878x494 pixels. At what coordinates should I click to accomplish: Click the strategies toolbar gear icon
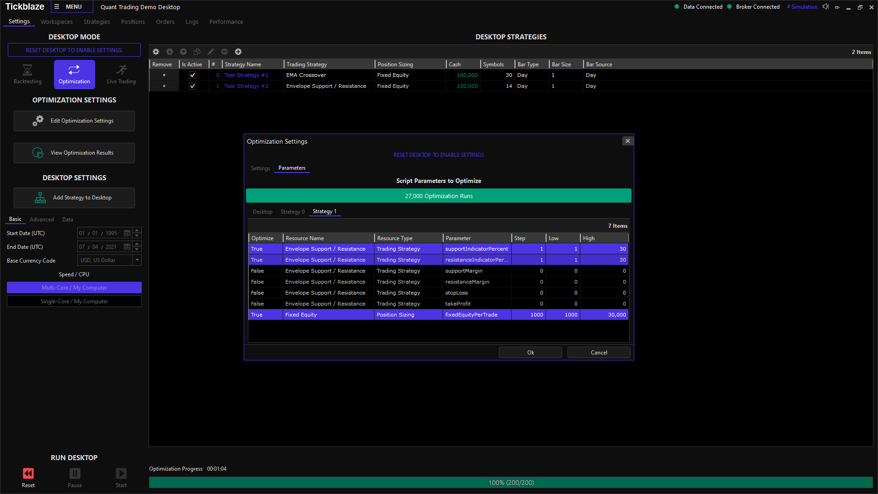pyautogui.click(x=156, y=52)
